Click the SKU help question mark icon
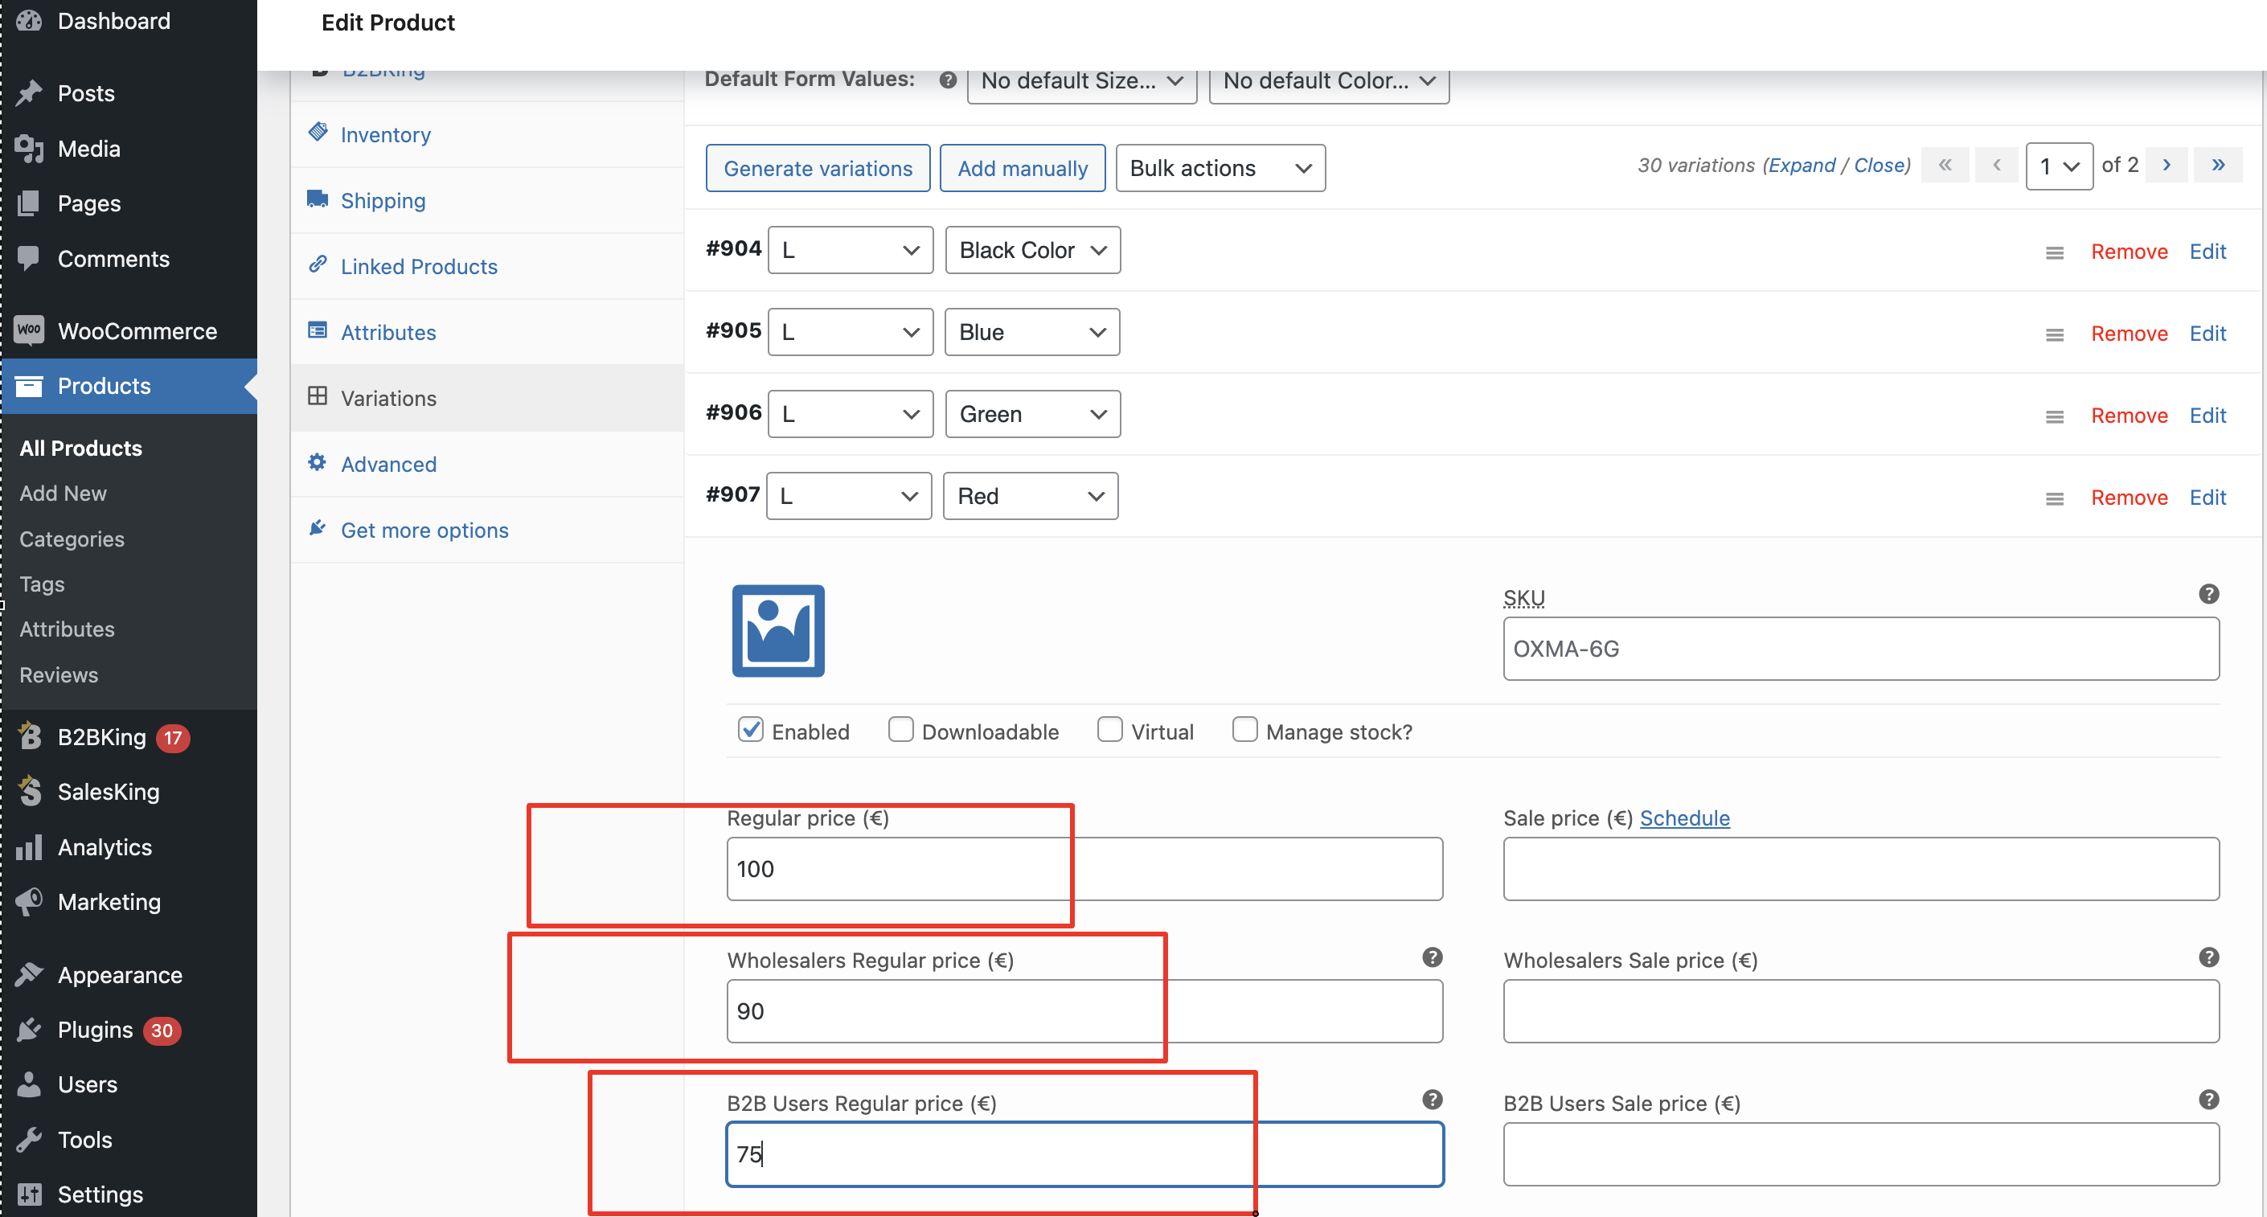The height and width of the screenshot is (1217, 2267). [x=2208, y=594]
